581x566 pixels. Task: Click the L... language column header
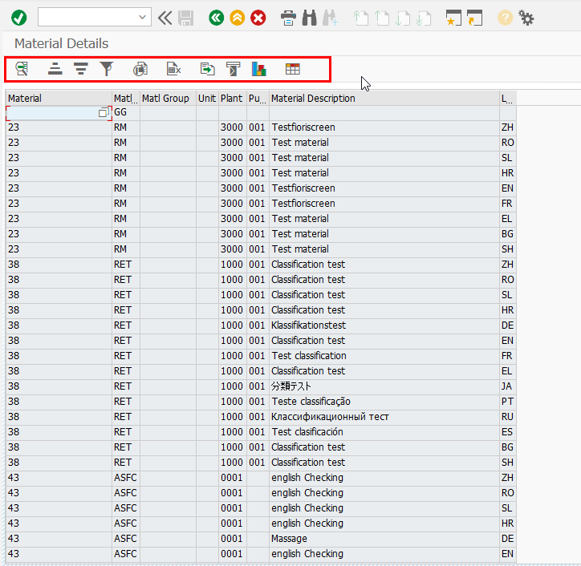(508, 98)
